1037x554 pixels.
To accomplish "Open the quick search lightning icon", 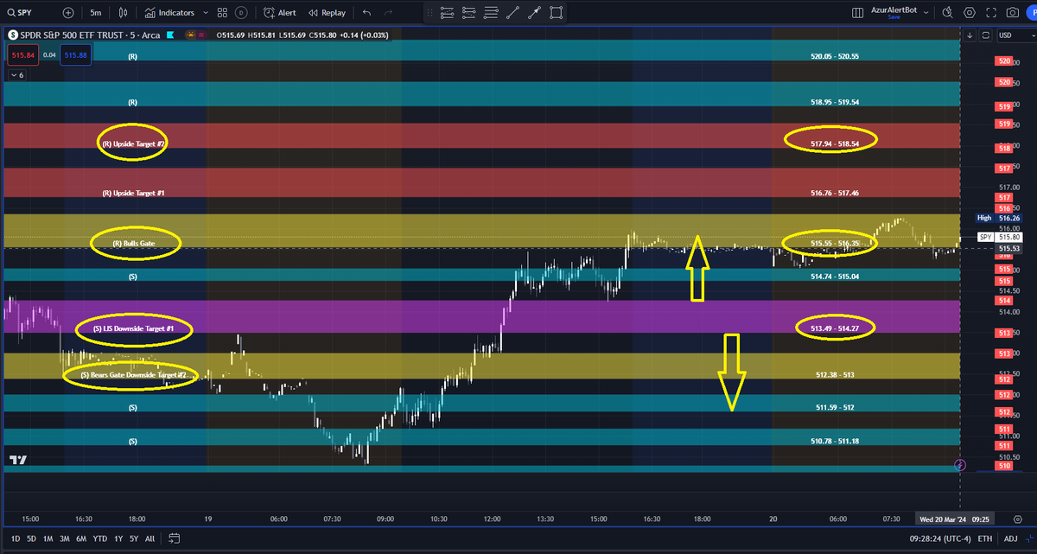I will click(x=947, y=13).
